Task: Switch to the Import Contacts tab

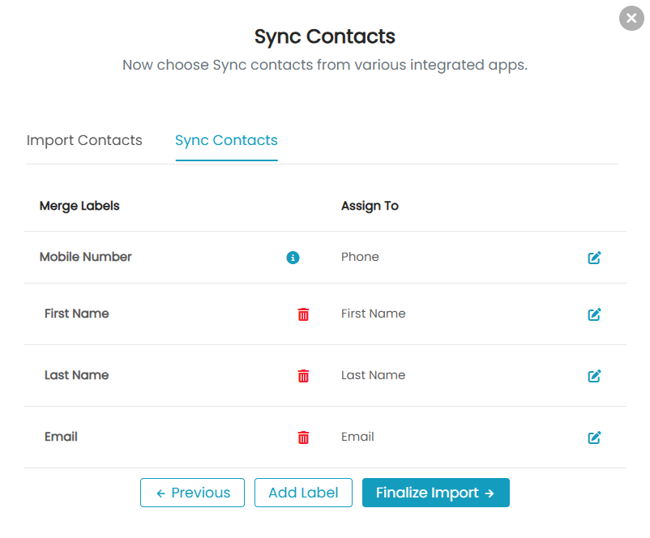Action: (x=84, y=140)
